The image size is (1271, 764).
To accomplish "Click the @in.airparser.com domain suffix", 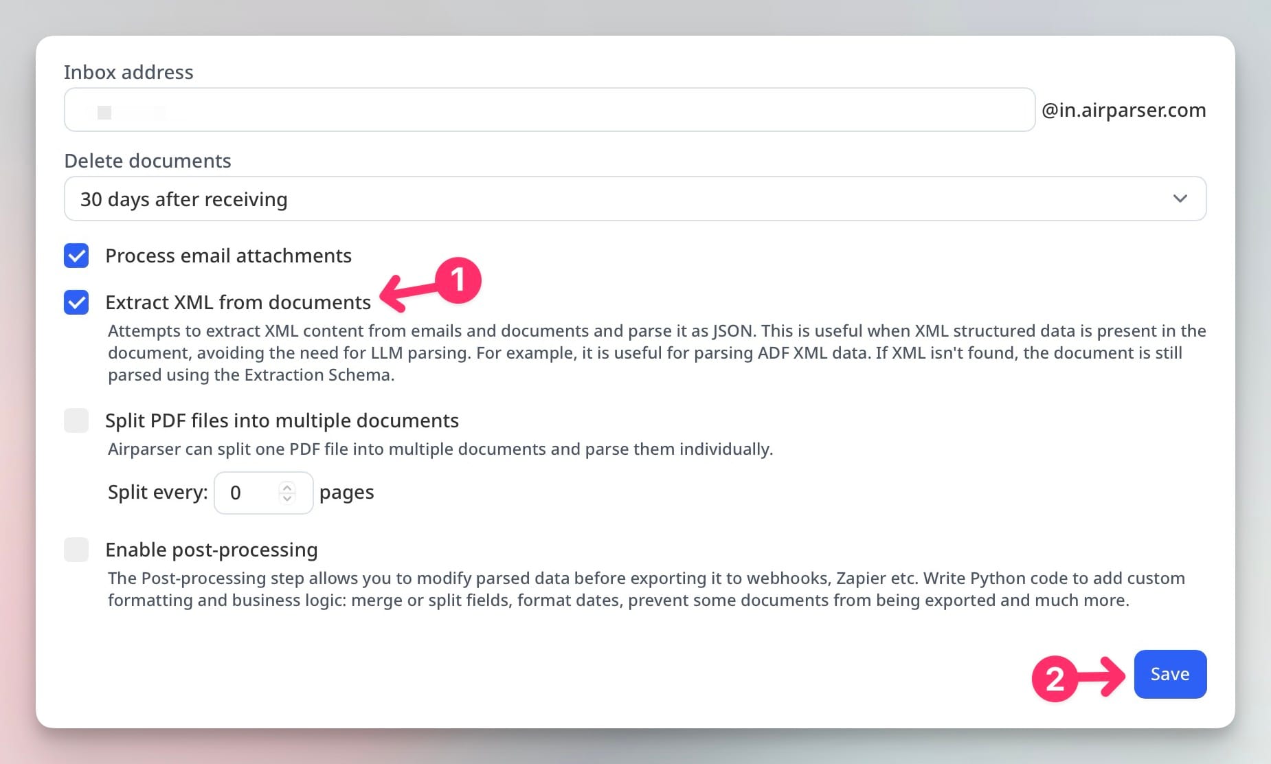I will pos(1123,110).
